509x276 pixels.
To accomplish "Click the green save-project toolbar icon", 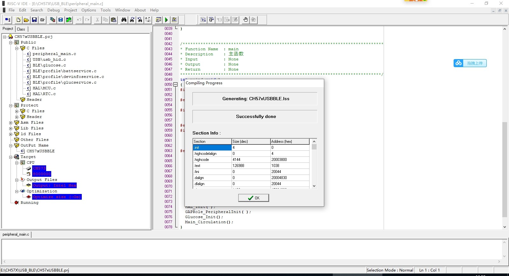I will [x=69, y=20].
